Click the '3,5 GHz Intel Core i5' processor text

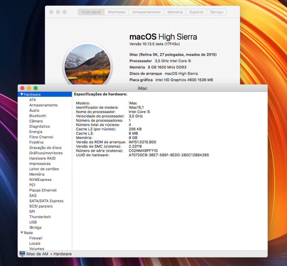[173, 61]
